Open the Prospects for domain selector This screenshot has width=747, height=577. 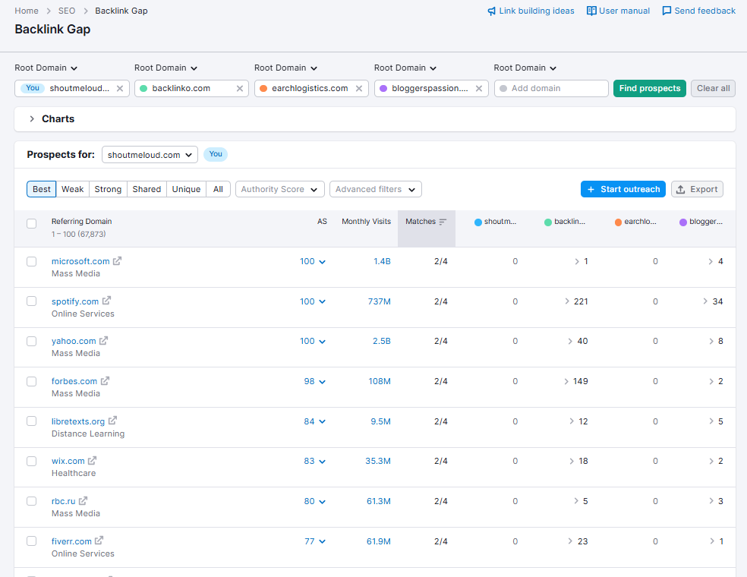pos(150,154)
